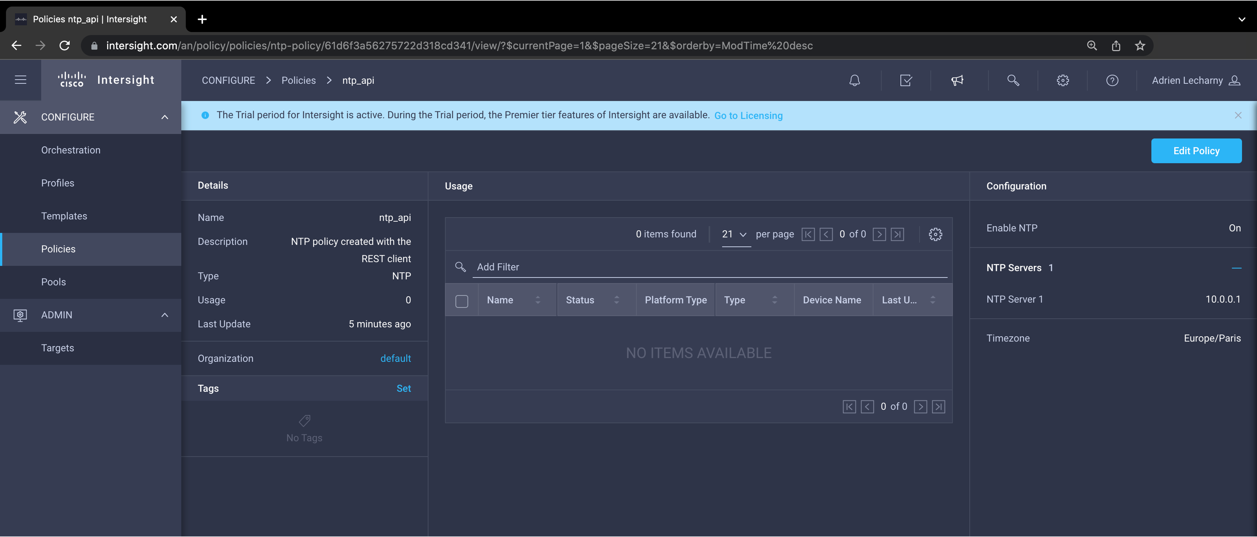Open the header settings gear icon
This screenshot has height=537, width=1257.
(1063, 81)
